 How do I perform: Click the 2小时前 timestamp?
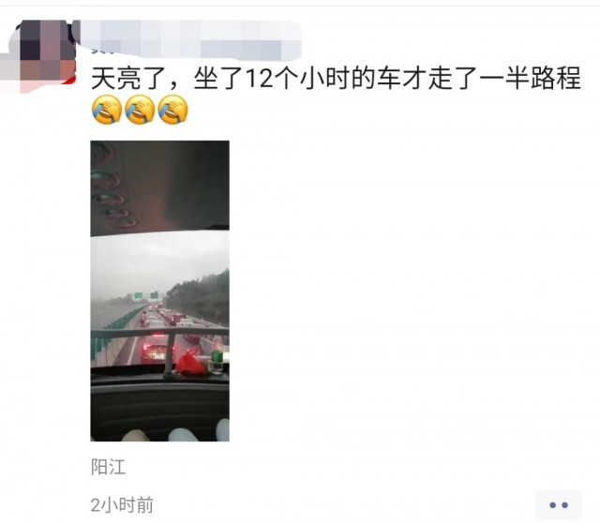[122, 505]
